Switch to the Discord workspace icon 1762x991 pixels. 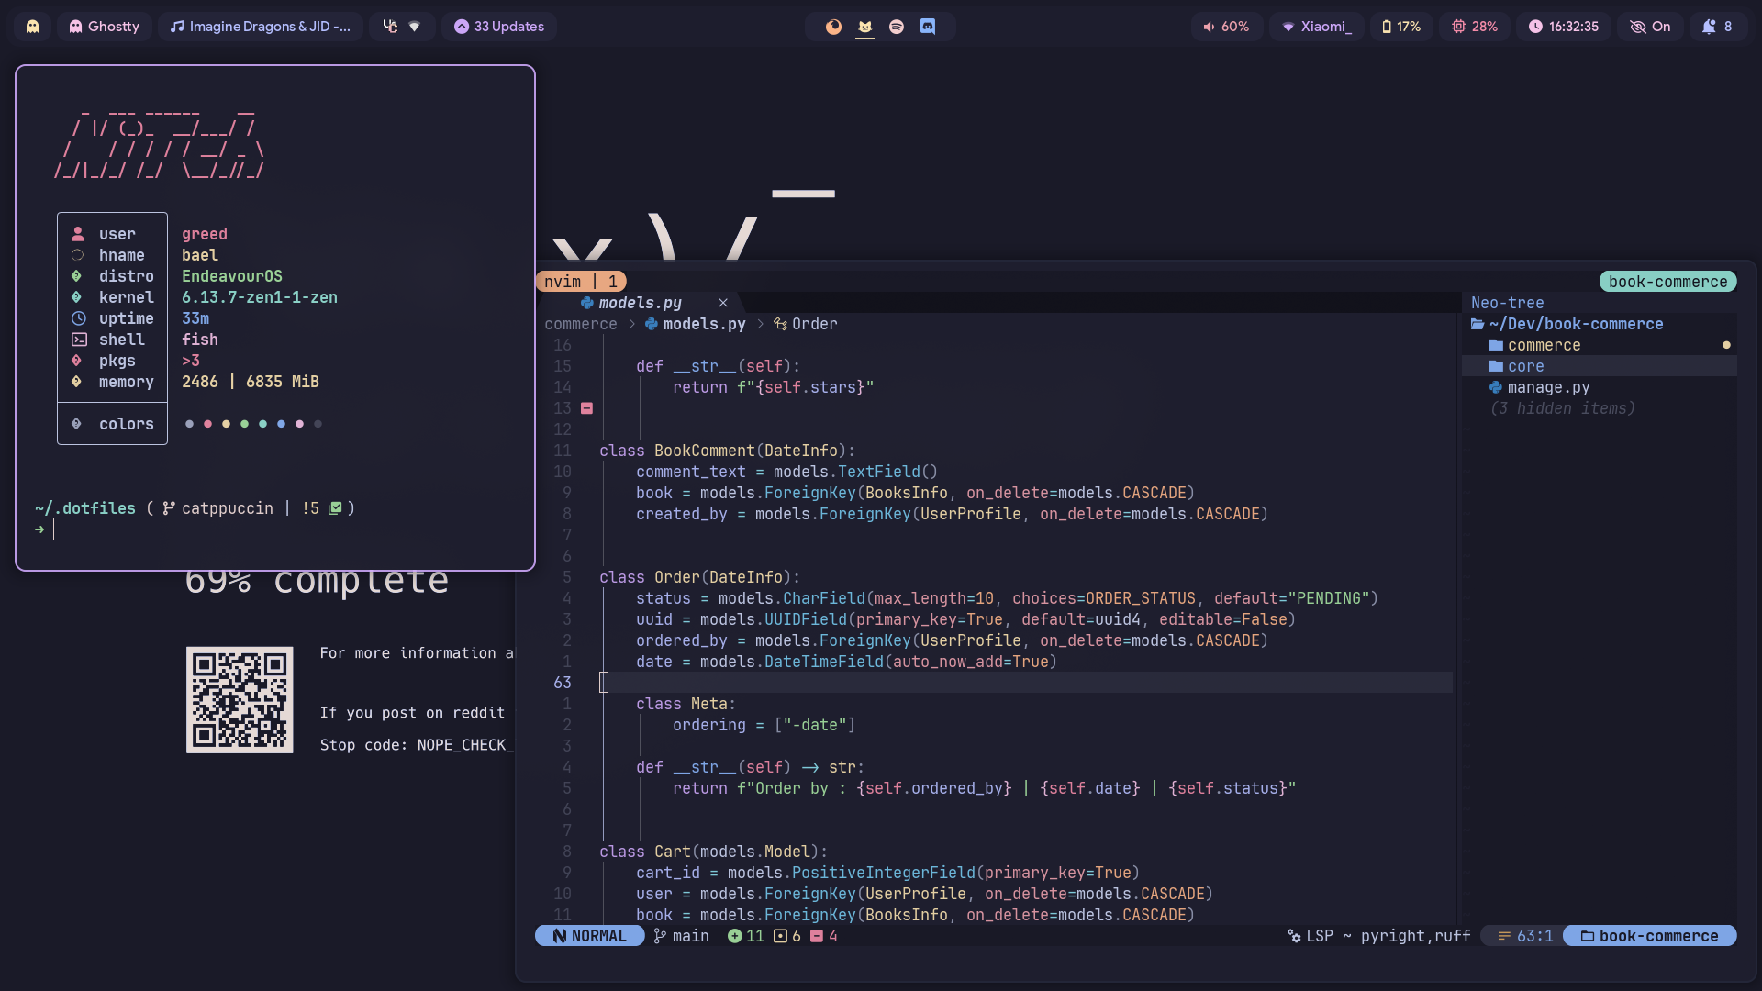click(x=928, y=27)
